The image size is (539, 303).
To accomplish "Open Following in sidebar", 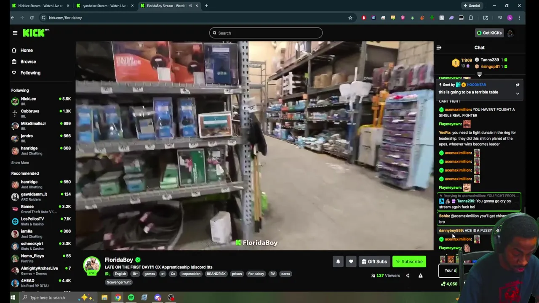I will click(30, 73).
